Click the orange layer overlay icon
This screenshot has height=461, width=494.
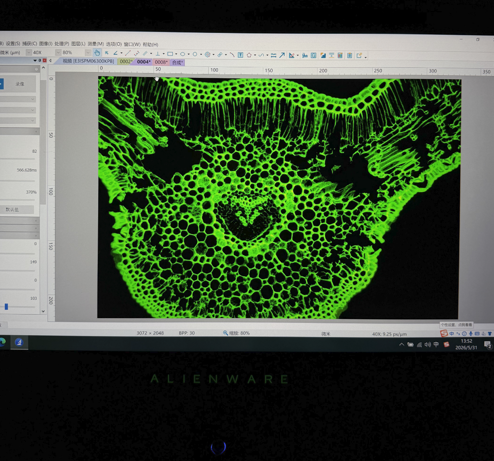point(323,56)
